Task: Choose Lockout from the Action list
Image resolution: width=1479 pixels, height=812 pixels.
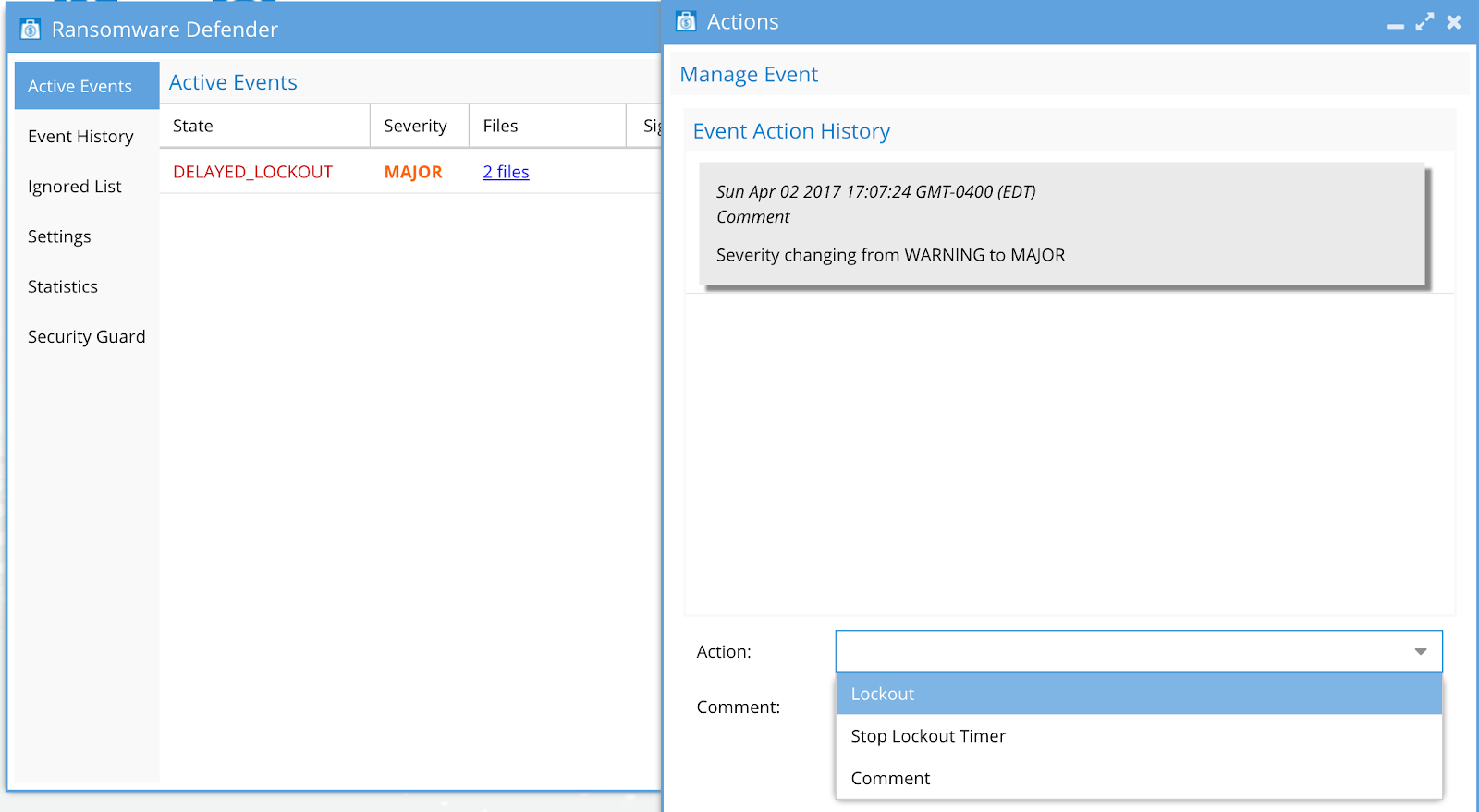Action: click(1139, 694)
